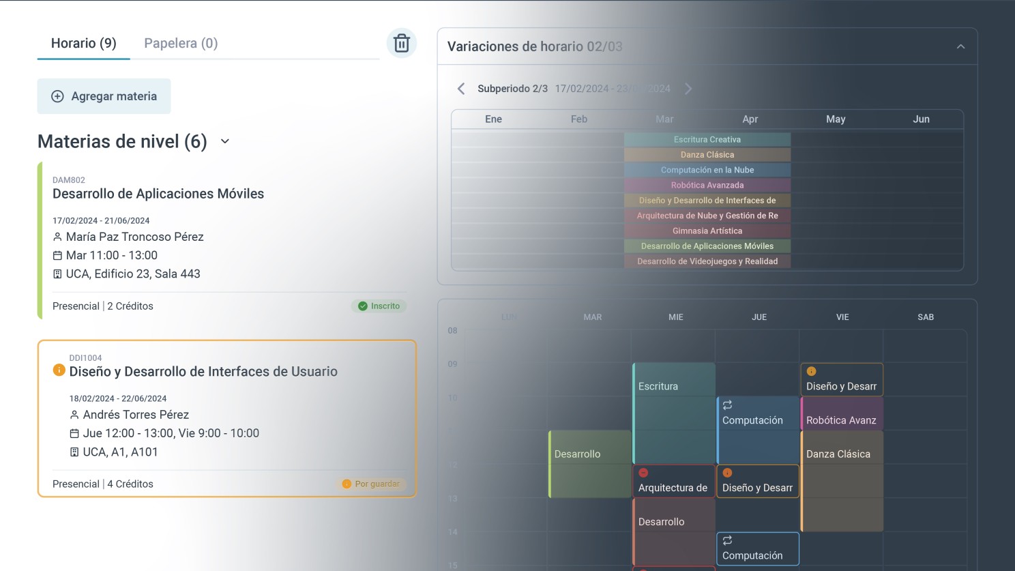Collapse the Variaciones de horario panel
The image size is (1015, 571).
pyautogui.click(x=960, y=46)
